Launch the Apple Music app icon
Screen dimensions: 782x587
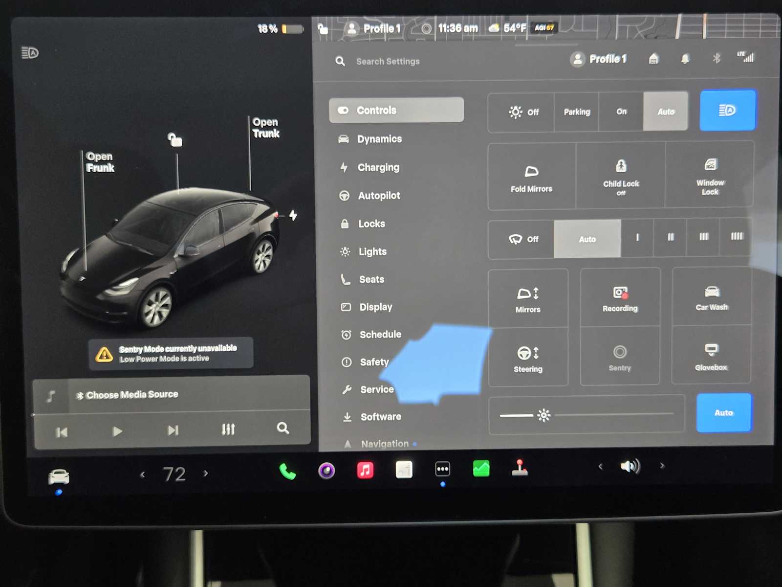pyautogui.click(x=365, y=470)
